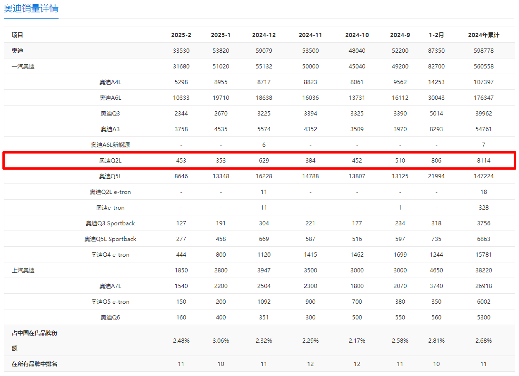The width and height of the screenshot is (519, 376).
Task: Select the 19710 cell in 奥迪A6L row
Action: (x=221, y=98)
